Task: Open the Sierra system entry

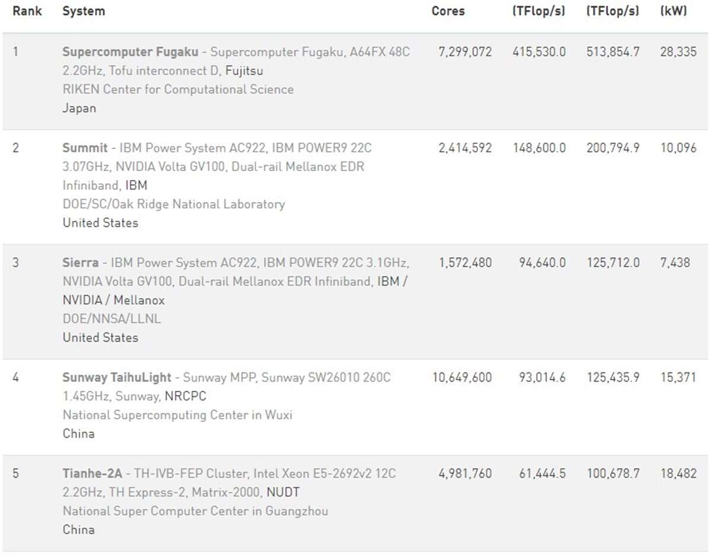Action: point(80,262)
